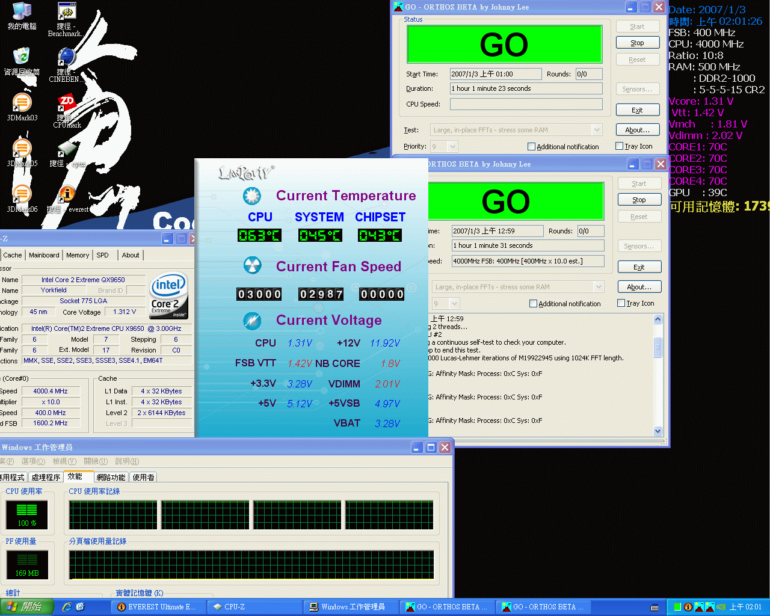Image resolution: width=770 pixels, height=616 pixels.
Task: Switch to CPU-Z taskbar button
Action: [254, 607]
